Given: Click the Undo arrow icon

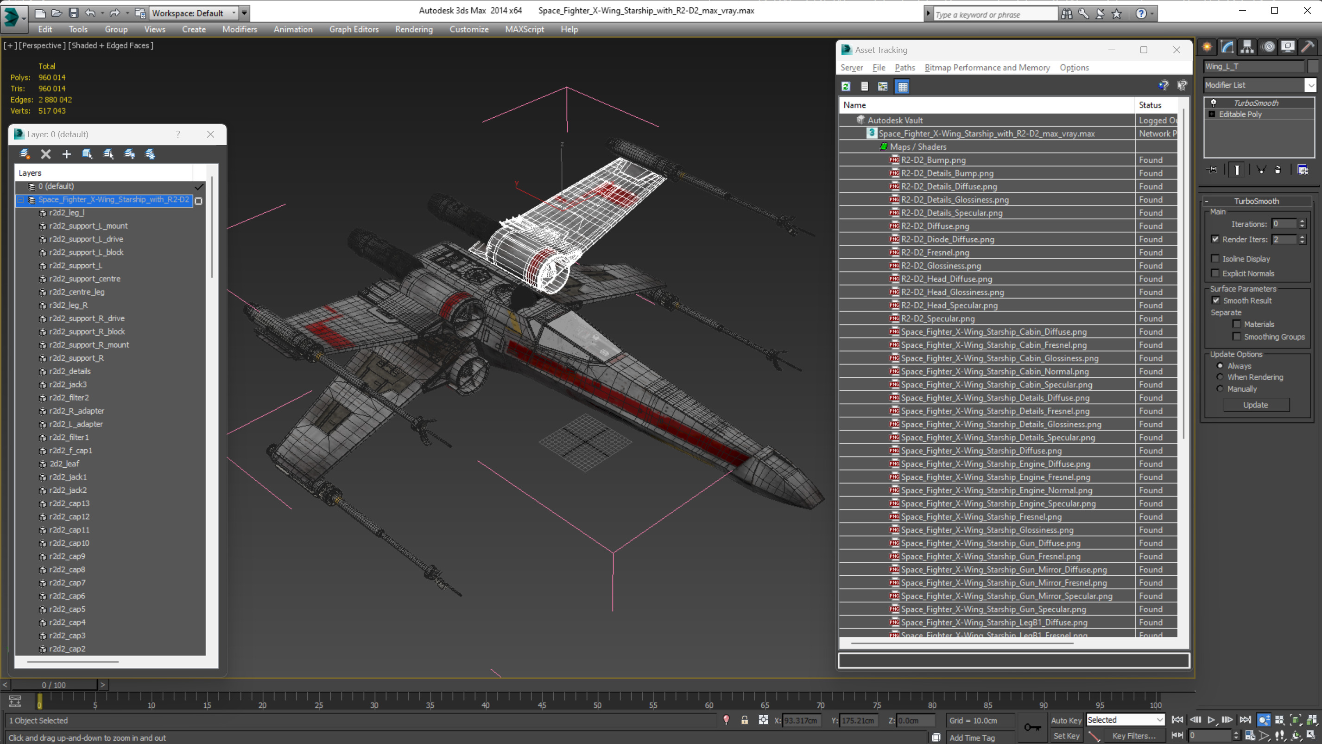Looking at the screenshot, I should tap(90, 13).
